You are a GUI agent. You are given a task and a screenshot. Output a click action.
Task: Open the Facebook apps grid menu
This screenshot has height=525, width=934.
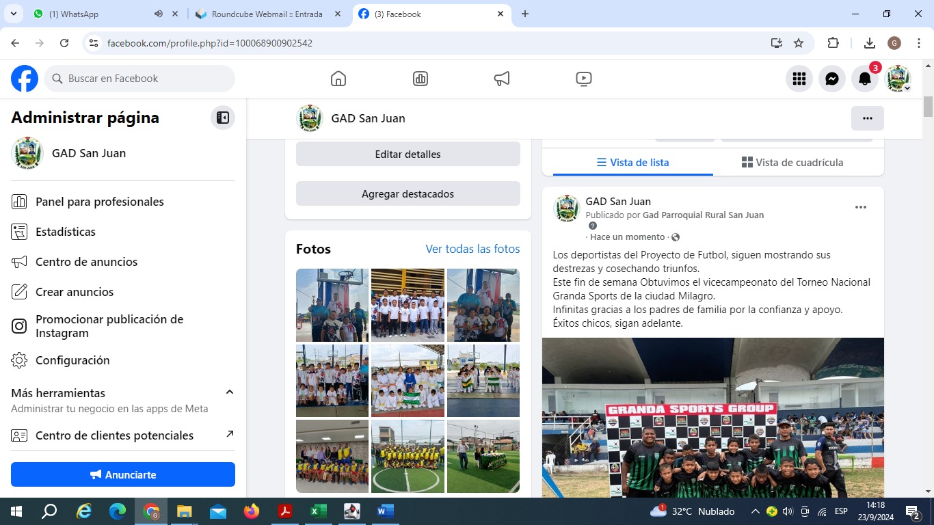799,79
